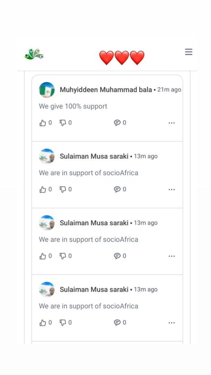Image resolution: width=211 pixels, height=375 pixels.
Task: Click Muhyiddeen's Nigerian flag avatar
Action: pyautogui.click(x=47, y=90)
